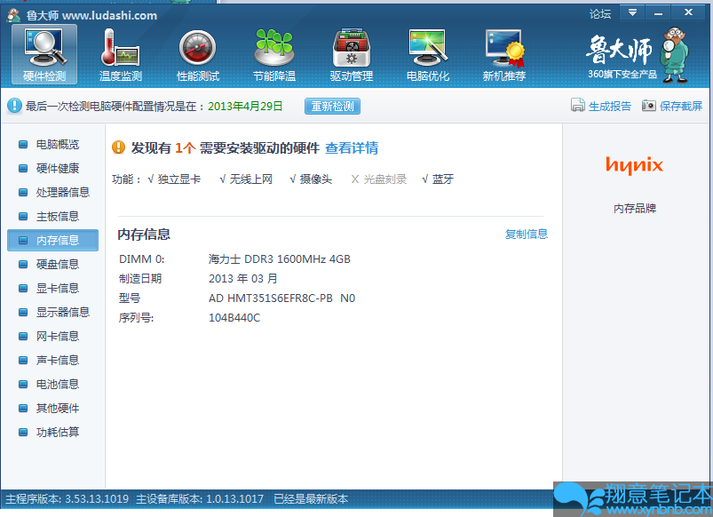Switch to 硬盘信息 in the sidebar
713x517 pixels.
pos(57,264)
